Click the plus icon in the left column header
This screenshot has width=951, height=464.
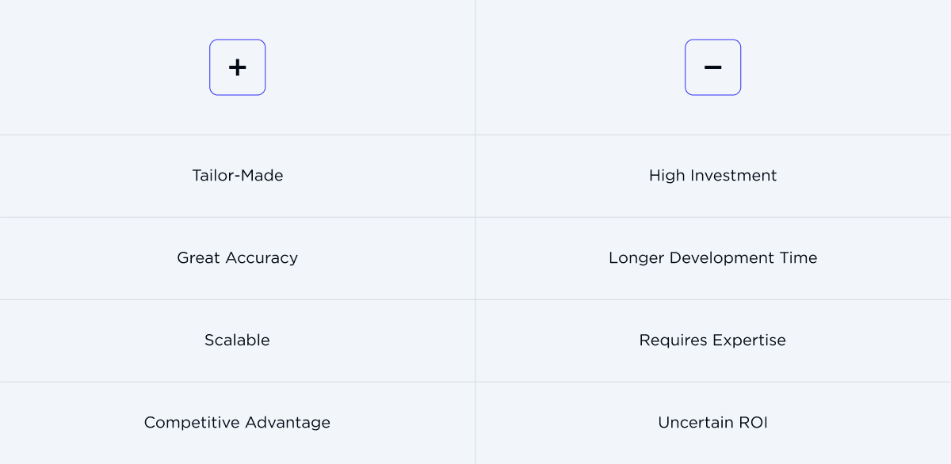[x=238, y=67]
